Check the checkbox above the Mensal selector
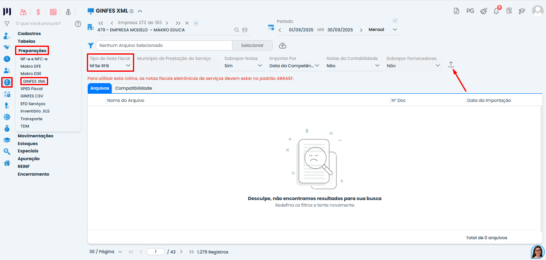 point(395,20)
